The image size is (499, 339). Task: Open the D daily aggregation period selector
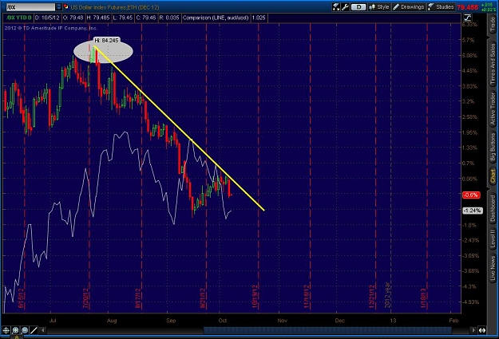point(358,7)
